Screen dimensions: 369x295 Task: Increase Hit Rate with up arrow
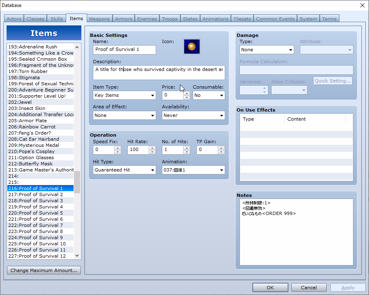point(152,148)
